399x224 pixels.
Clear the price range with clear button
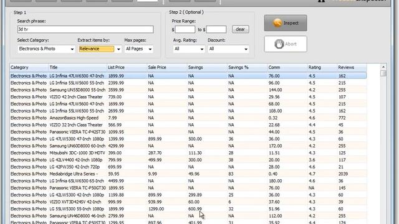(240, 29)
